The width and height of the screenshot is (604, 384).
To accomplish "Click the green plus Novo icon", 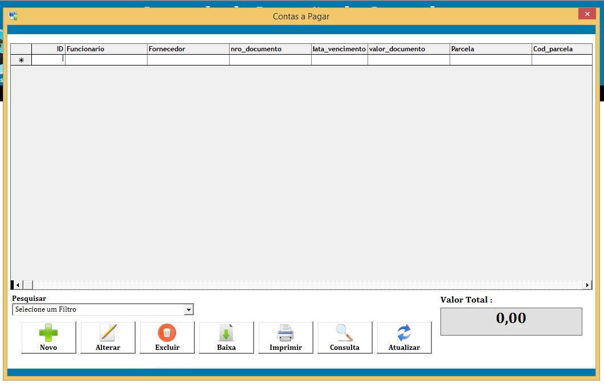I will (48, 333).
